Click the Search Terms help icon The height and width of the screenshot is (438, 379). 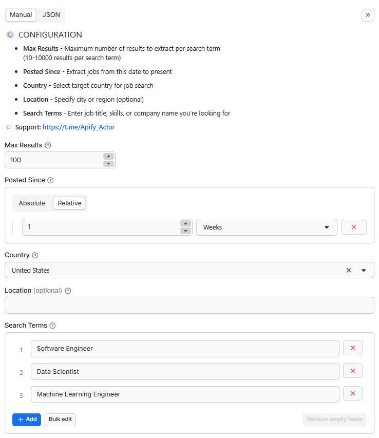point(51,325)
